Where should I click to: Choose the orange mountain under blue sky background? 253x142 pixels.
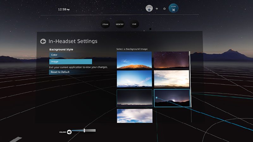point(134,60)
